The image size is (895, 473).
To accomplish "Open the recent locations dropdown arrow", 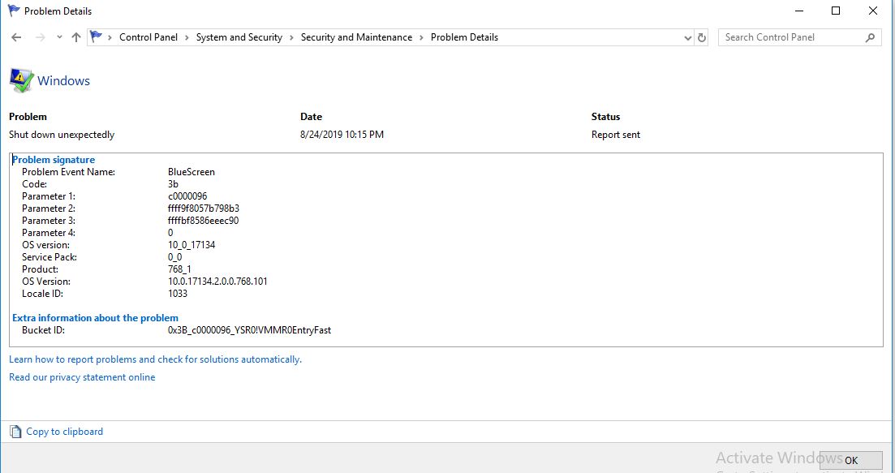I will 59,37.
